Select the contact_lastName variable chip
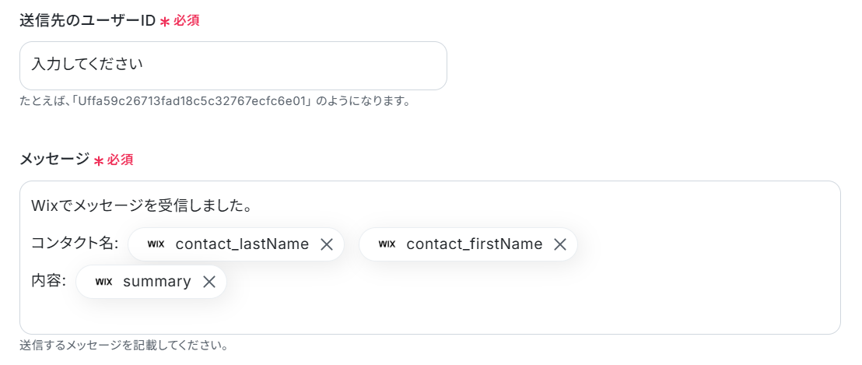The height and width of the screenshot is (365, 862). tap(236, 244)
